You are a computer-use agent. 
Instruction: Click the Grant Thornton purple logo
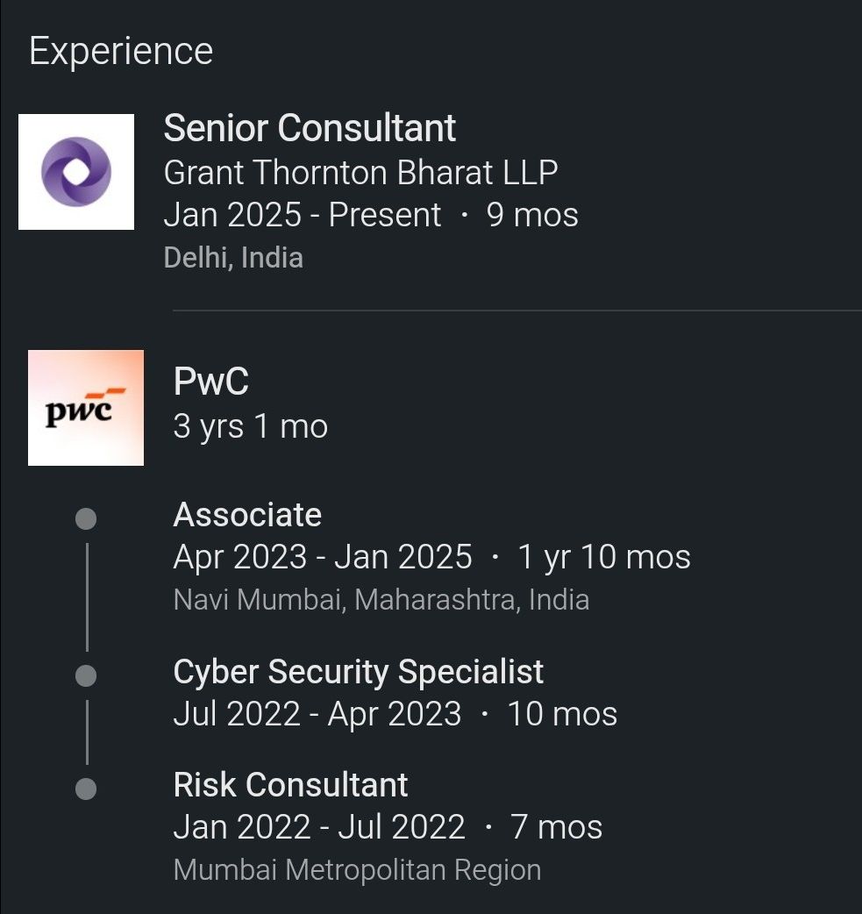(76, 172)
